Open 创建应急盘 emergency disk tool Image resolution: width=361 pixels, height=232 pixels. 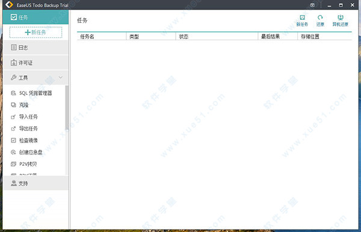coord(26,152)
